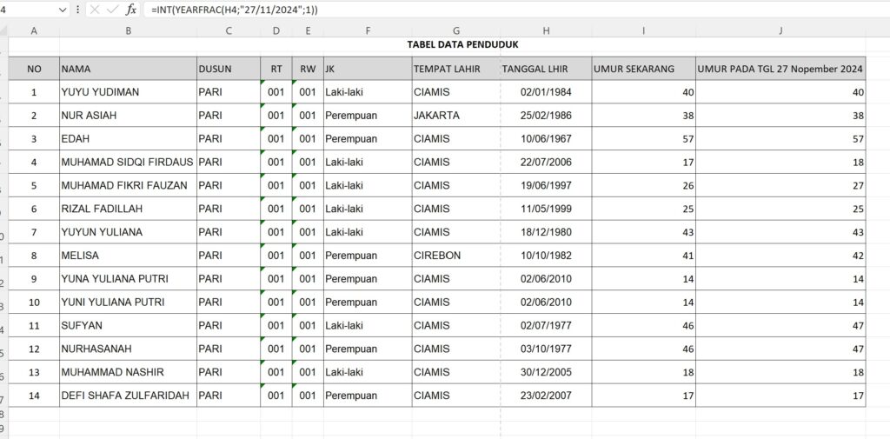This screenshot has height=439, width=890.
Task: Click the birth date 22/07/2006
Action: [546, 162]
